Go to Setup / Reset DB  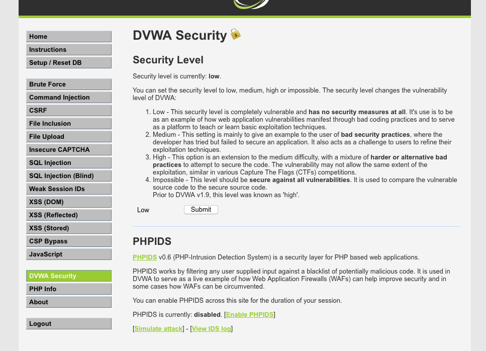tap(69, 62)
